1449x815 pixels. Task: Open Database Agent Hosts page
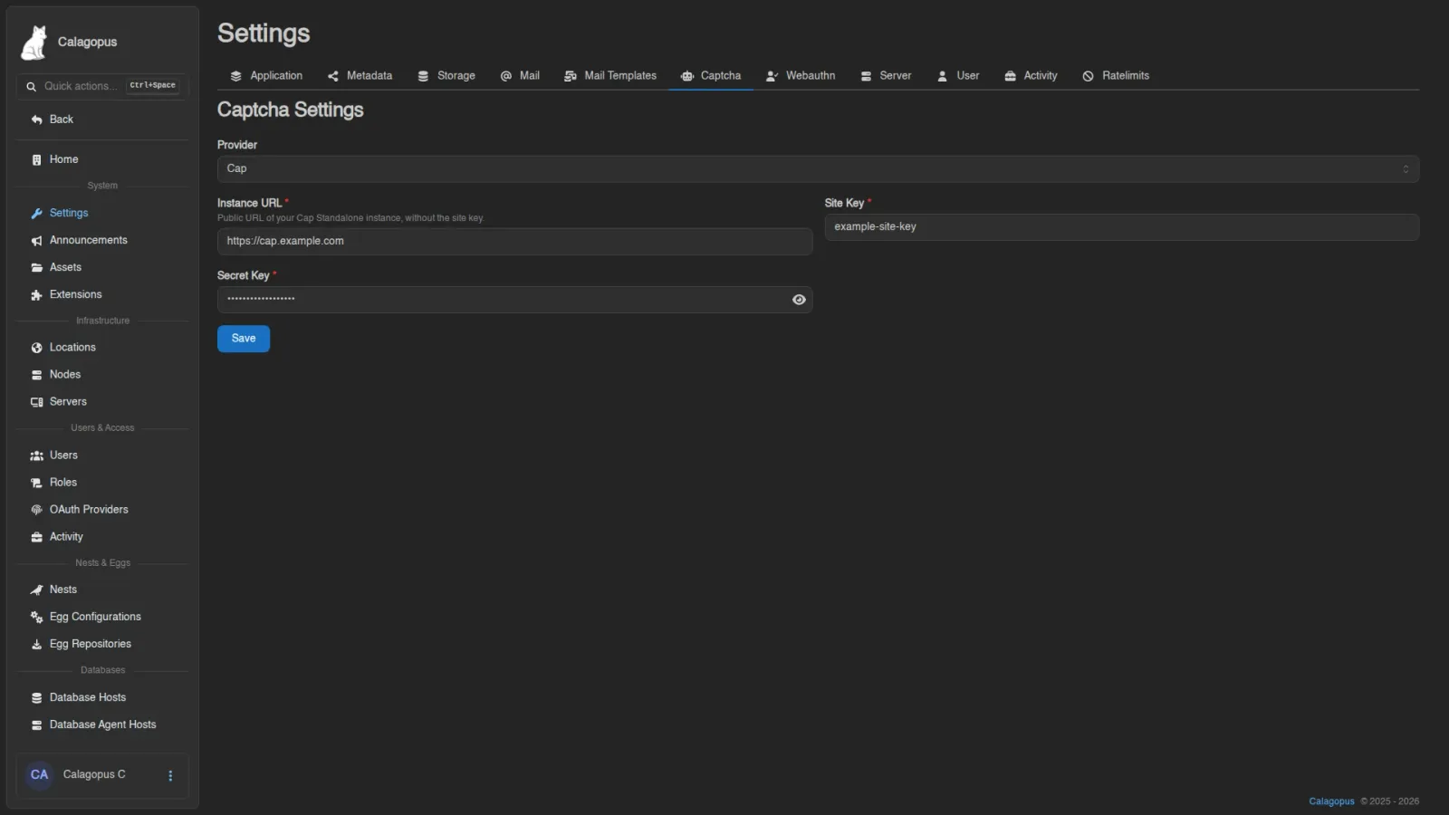[102, 725]
